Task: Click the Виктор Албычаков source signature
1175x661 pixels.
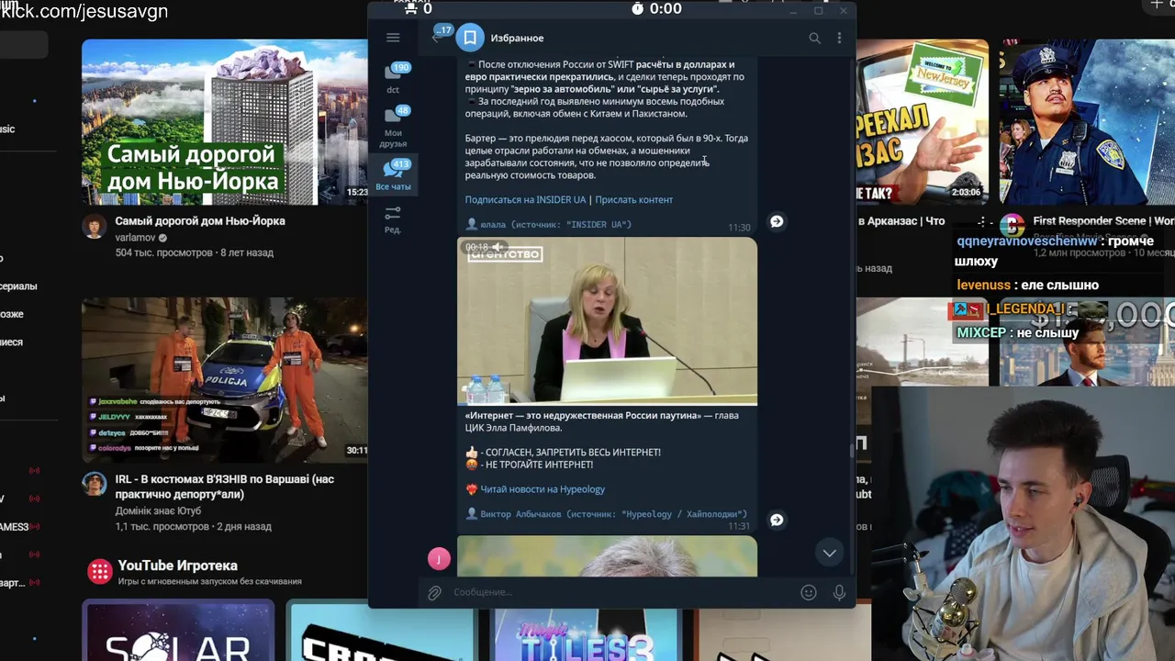Action: (x=606, y=514)
